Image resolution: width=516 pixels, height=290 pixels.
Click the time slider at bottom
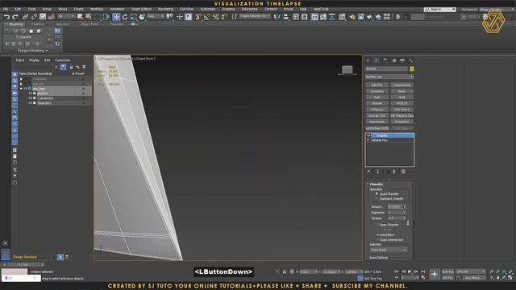pyautogui.click(x=23, y=264)
